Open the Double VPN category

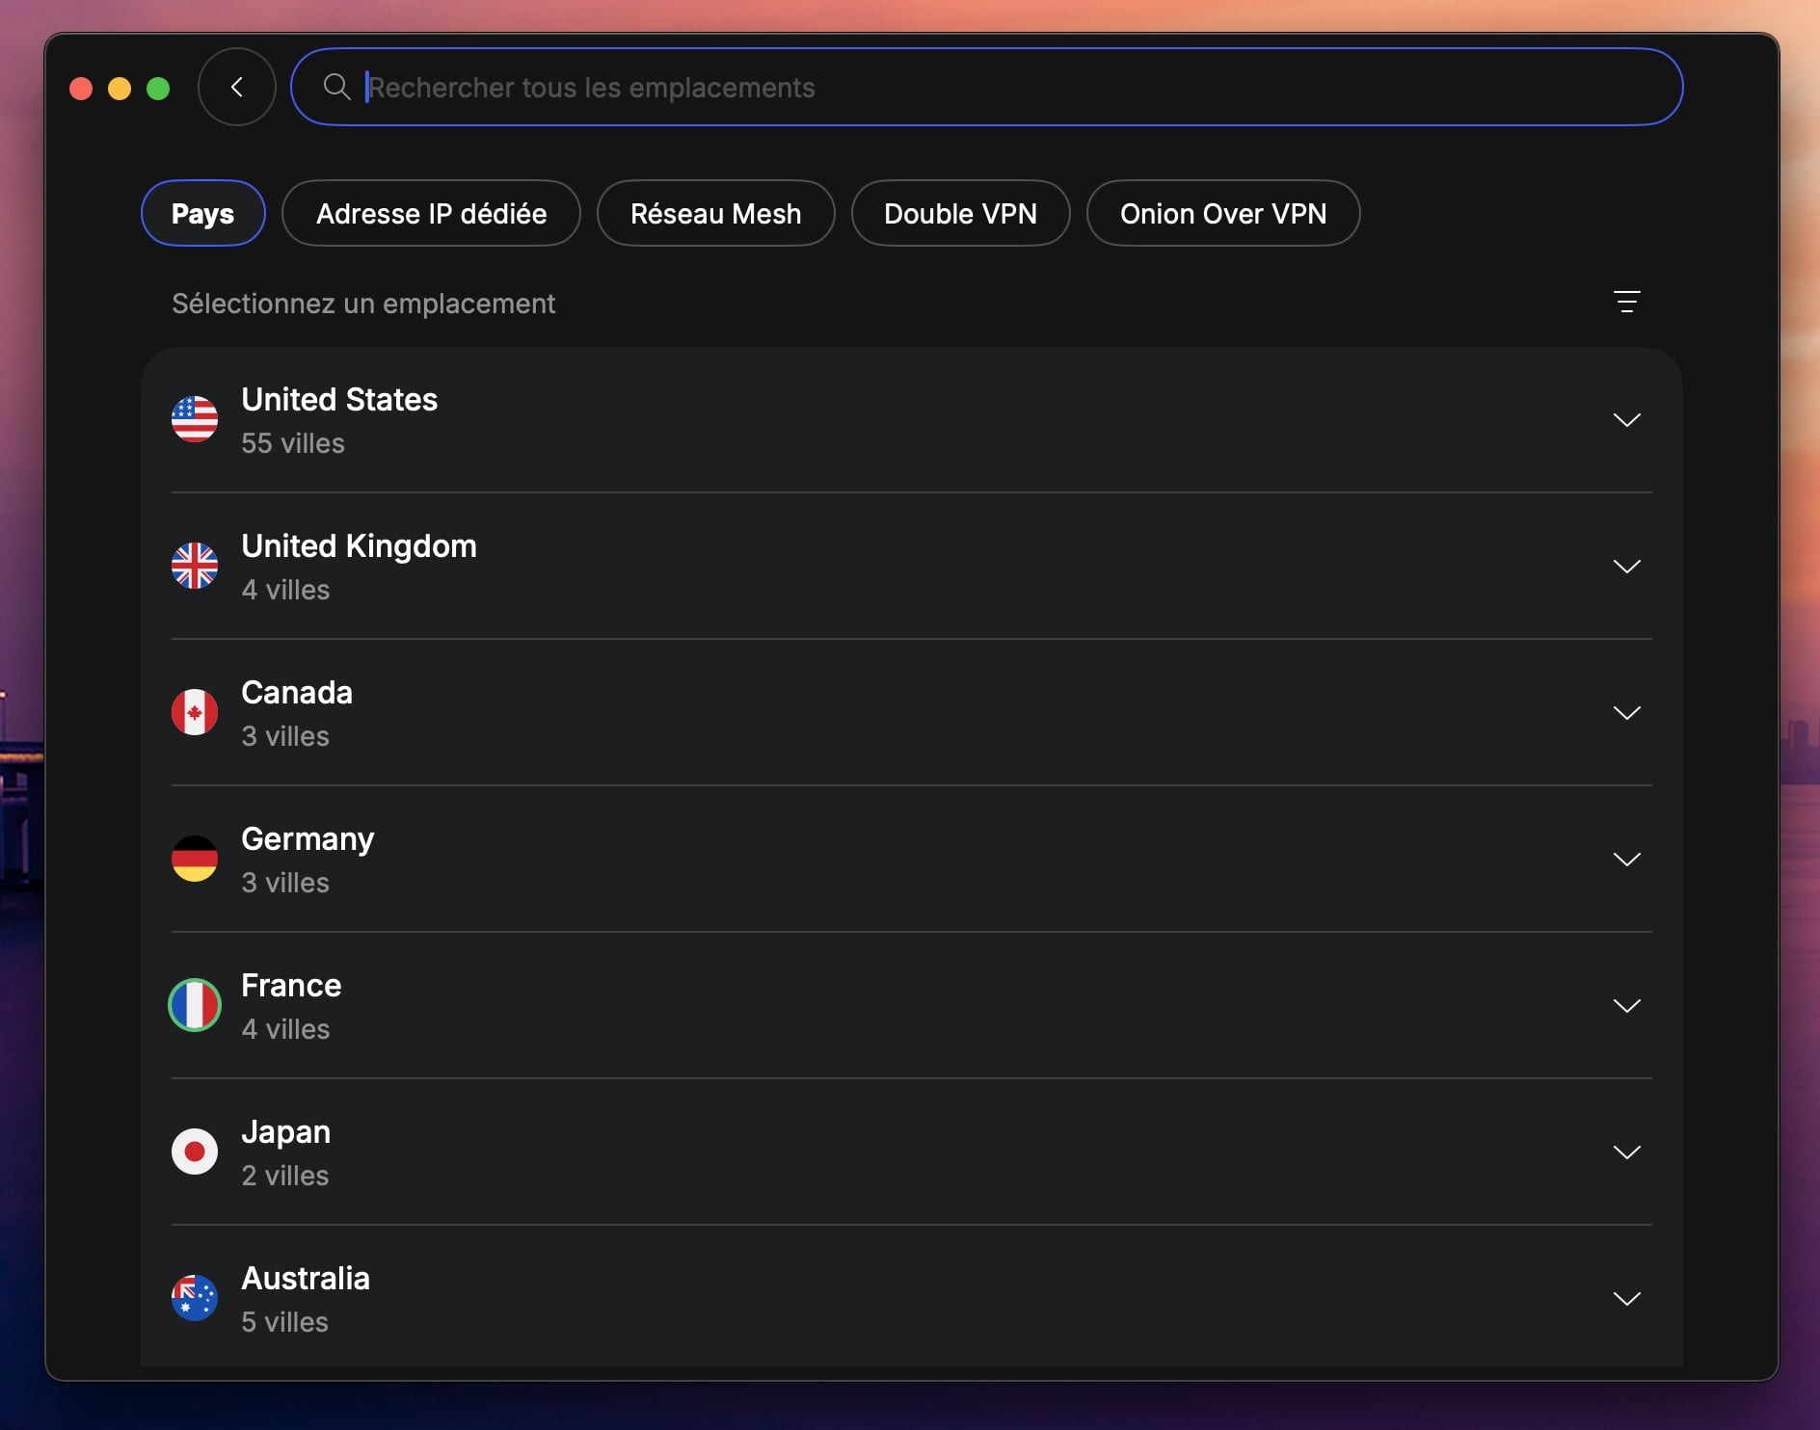coord(961,213)
